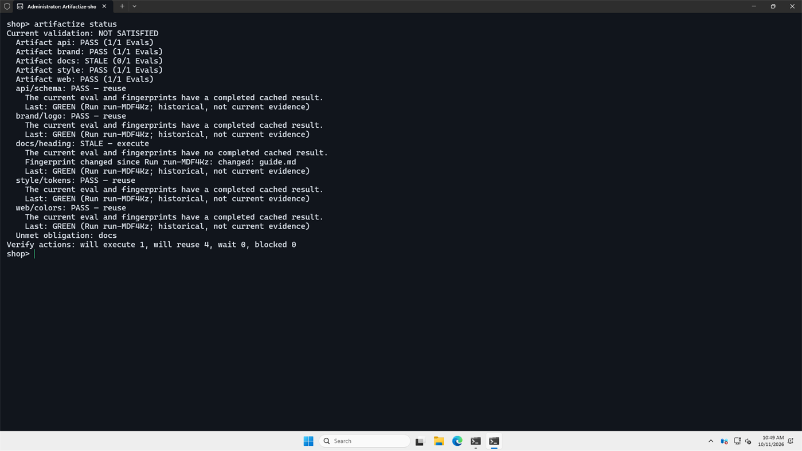Click the active Terminal icon on the taskbar

(494, 441)
